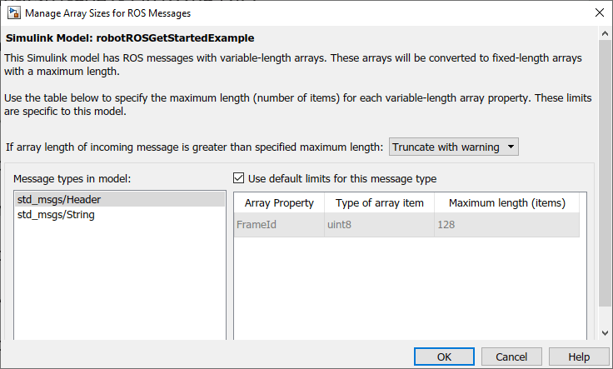The height and width of the screenshot is (369, 613).
Task: Select std_msgs/Header message type
Action: 59,200
